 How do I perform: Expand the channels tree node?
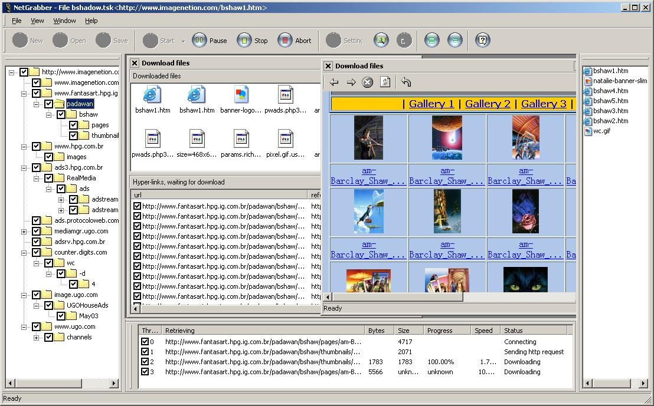pyautogui.click(x=36, y=337)
